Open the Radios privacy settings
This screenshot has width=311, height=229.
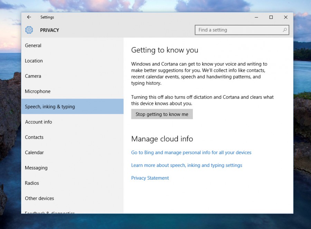pos(32,183)
